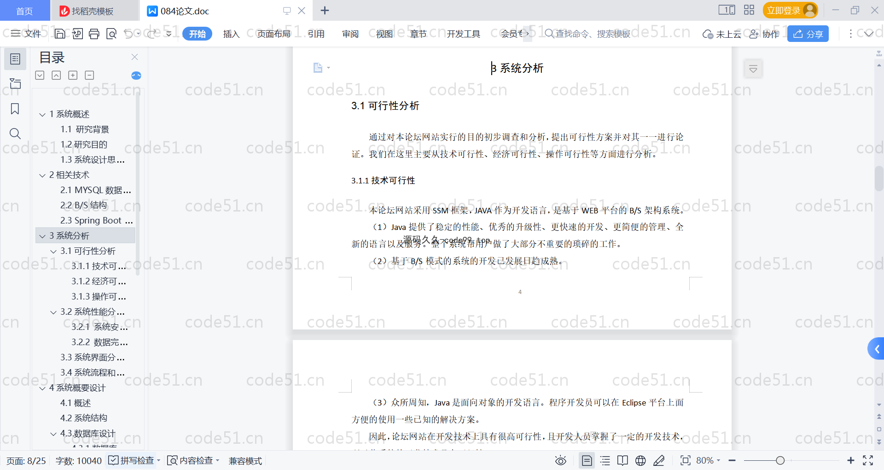Select 1.1 研究背景 in outline

(85, 129)
